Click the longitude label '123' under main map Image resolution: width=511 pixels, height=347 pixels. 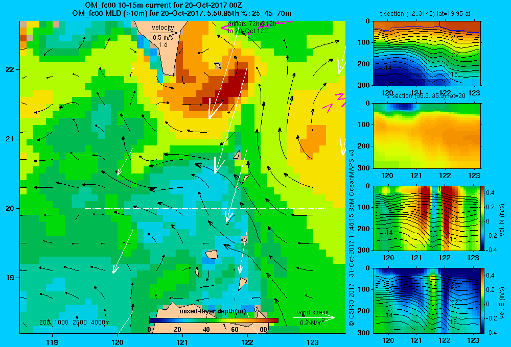coord(313,342)
